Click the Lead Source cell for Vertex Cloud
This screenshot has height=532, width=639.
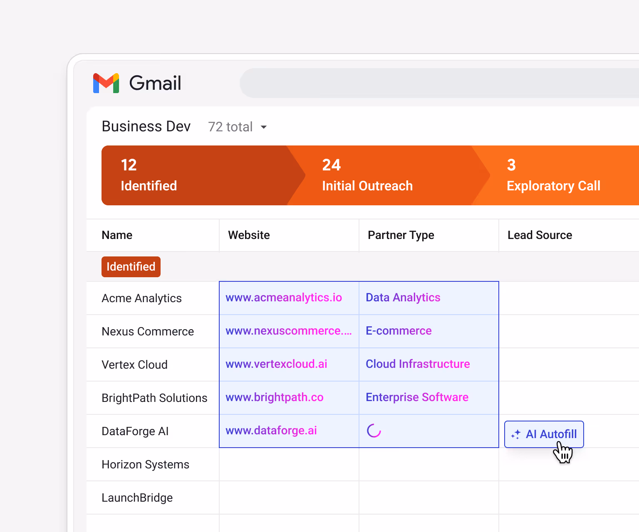pos(569,365)
